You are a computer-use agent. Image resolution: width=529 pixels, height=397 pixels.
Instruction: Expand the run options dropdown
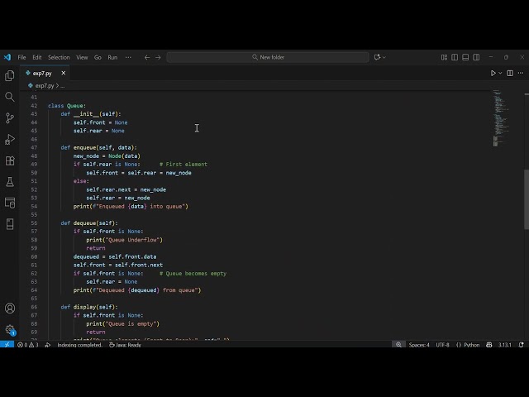500,73
